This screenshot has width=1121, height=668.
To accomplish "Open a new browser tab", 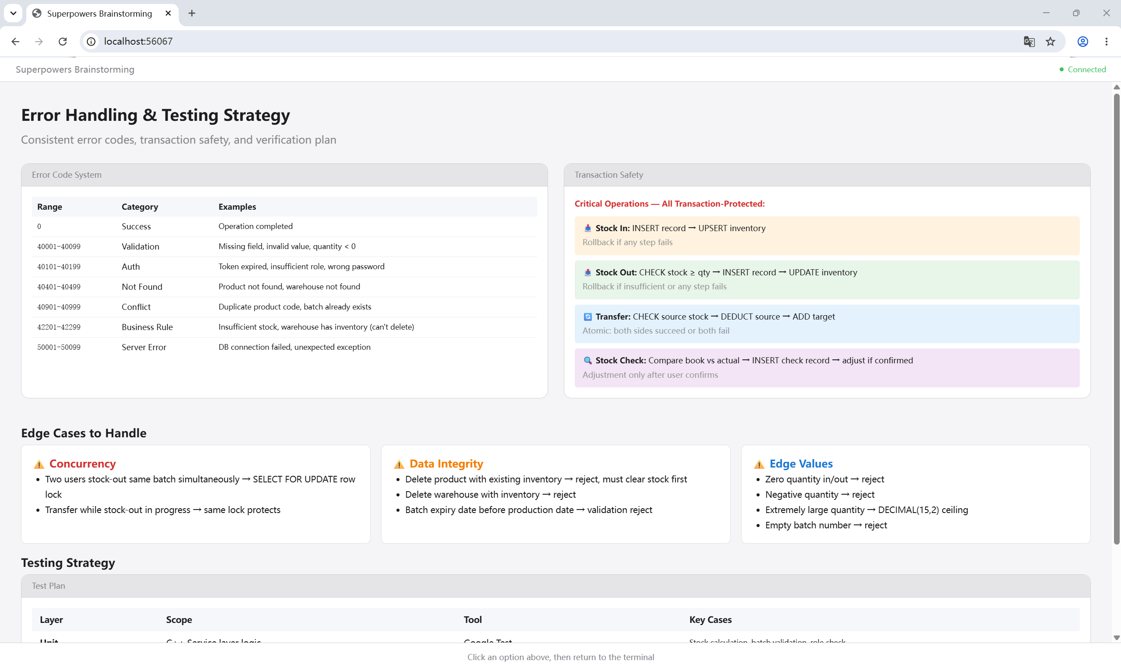I will click(x=192, y=13).
